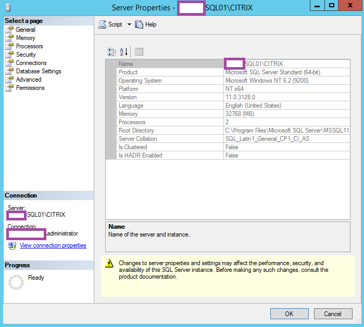Click the Help toolbar button
This screenshot has height=327, width=364.
point(145,24)
